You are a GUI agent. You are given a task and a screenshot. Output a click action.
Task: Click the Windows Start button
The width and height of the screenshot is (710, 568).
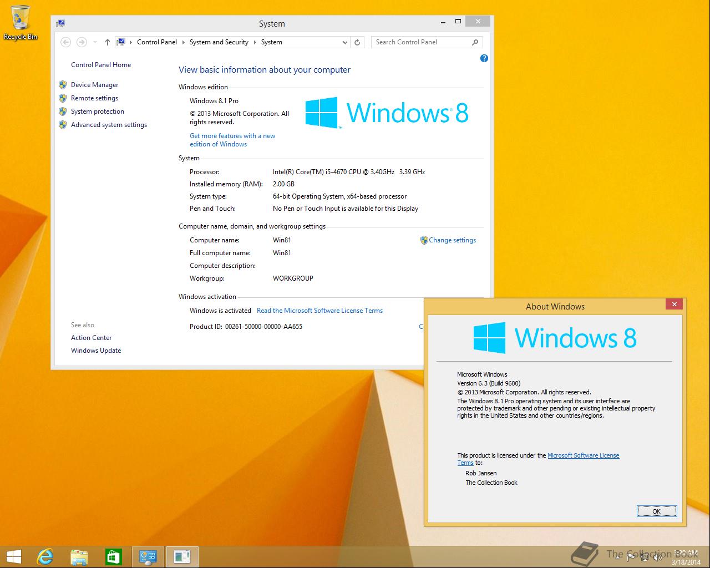point(13,557)
